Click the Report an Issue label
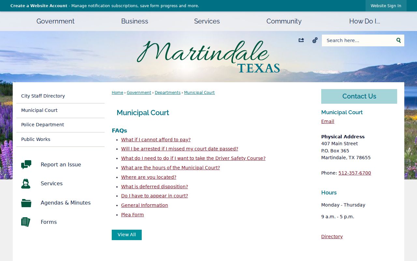The image size is (417, 261). coord(61,165)
